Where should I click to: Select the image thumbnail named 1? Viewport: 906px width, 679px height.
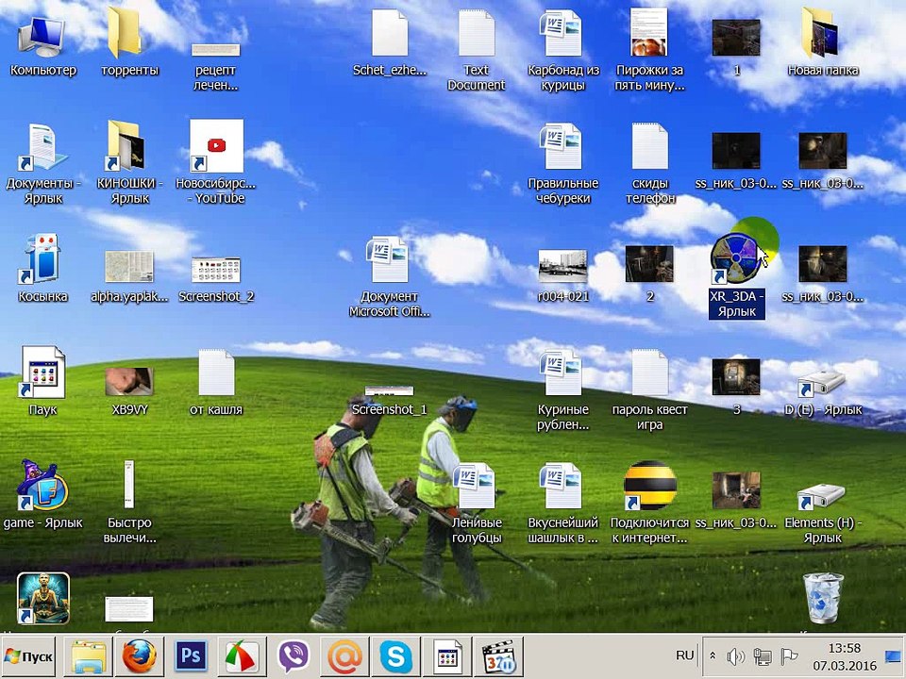[x=735, y=45]
